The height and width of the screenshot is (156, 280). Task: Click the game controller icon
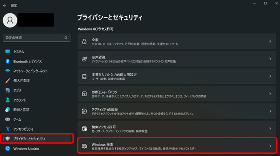click(x=8, y=119)
